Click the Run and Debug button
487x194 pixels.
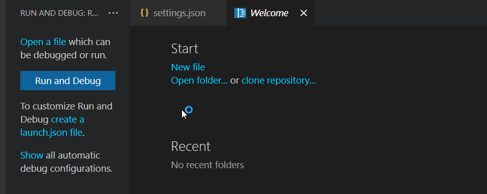click(x=68, y=81)
